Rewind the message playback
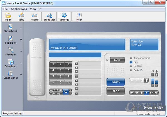The height and width of the screenshot is (117, 167). click(137, 93)
